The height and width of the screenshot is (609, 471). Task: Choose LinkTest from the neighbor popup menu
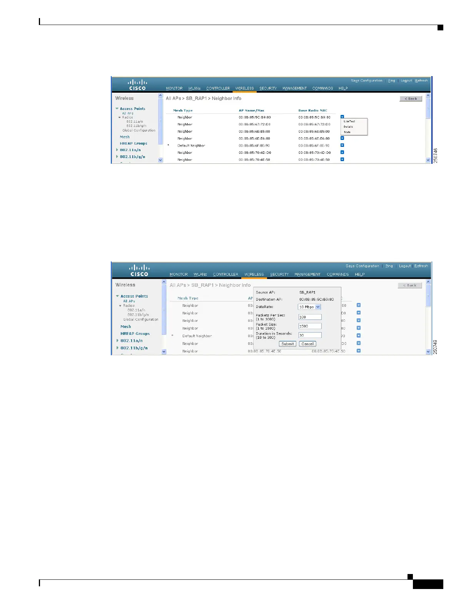pos(349,121)
